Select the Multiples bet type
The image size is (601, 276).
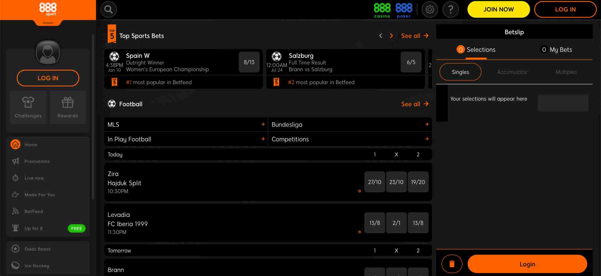pos(566,72)
